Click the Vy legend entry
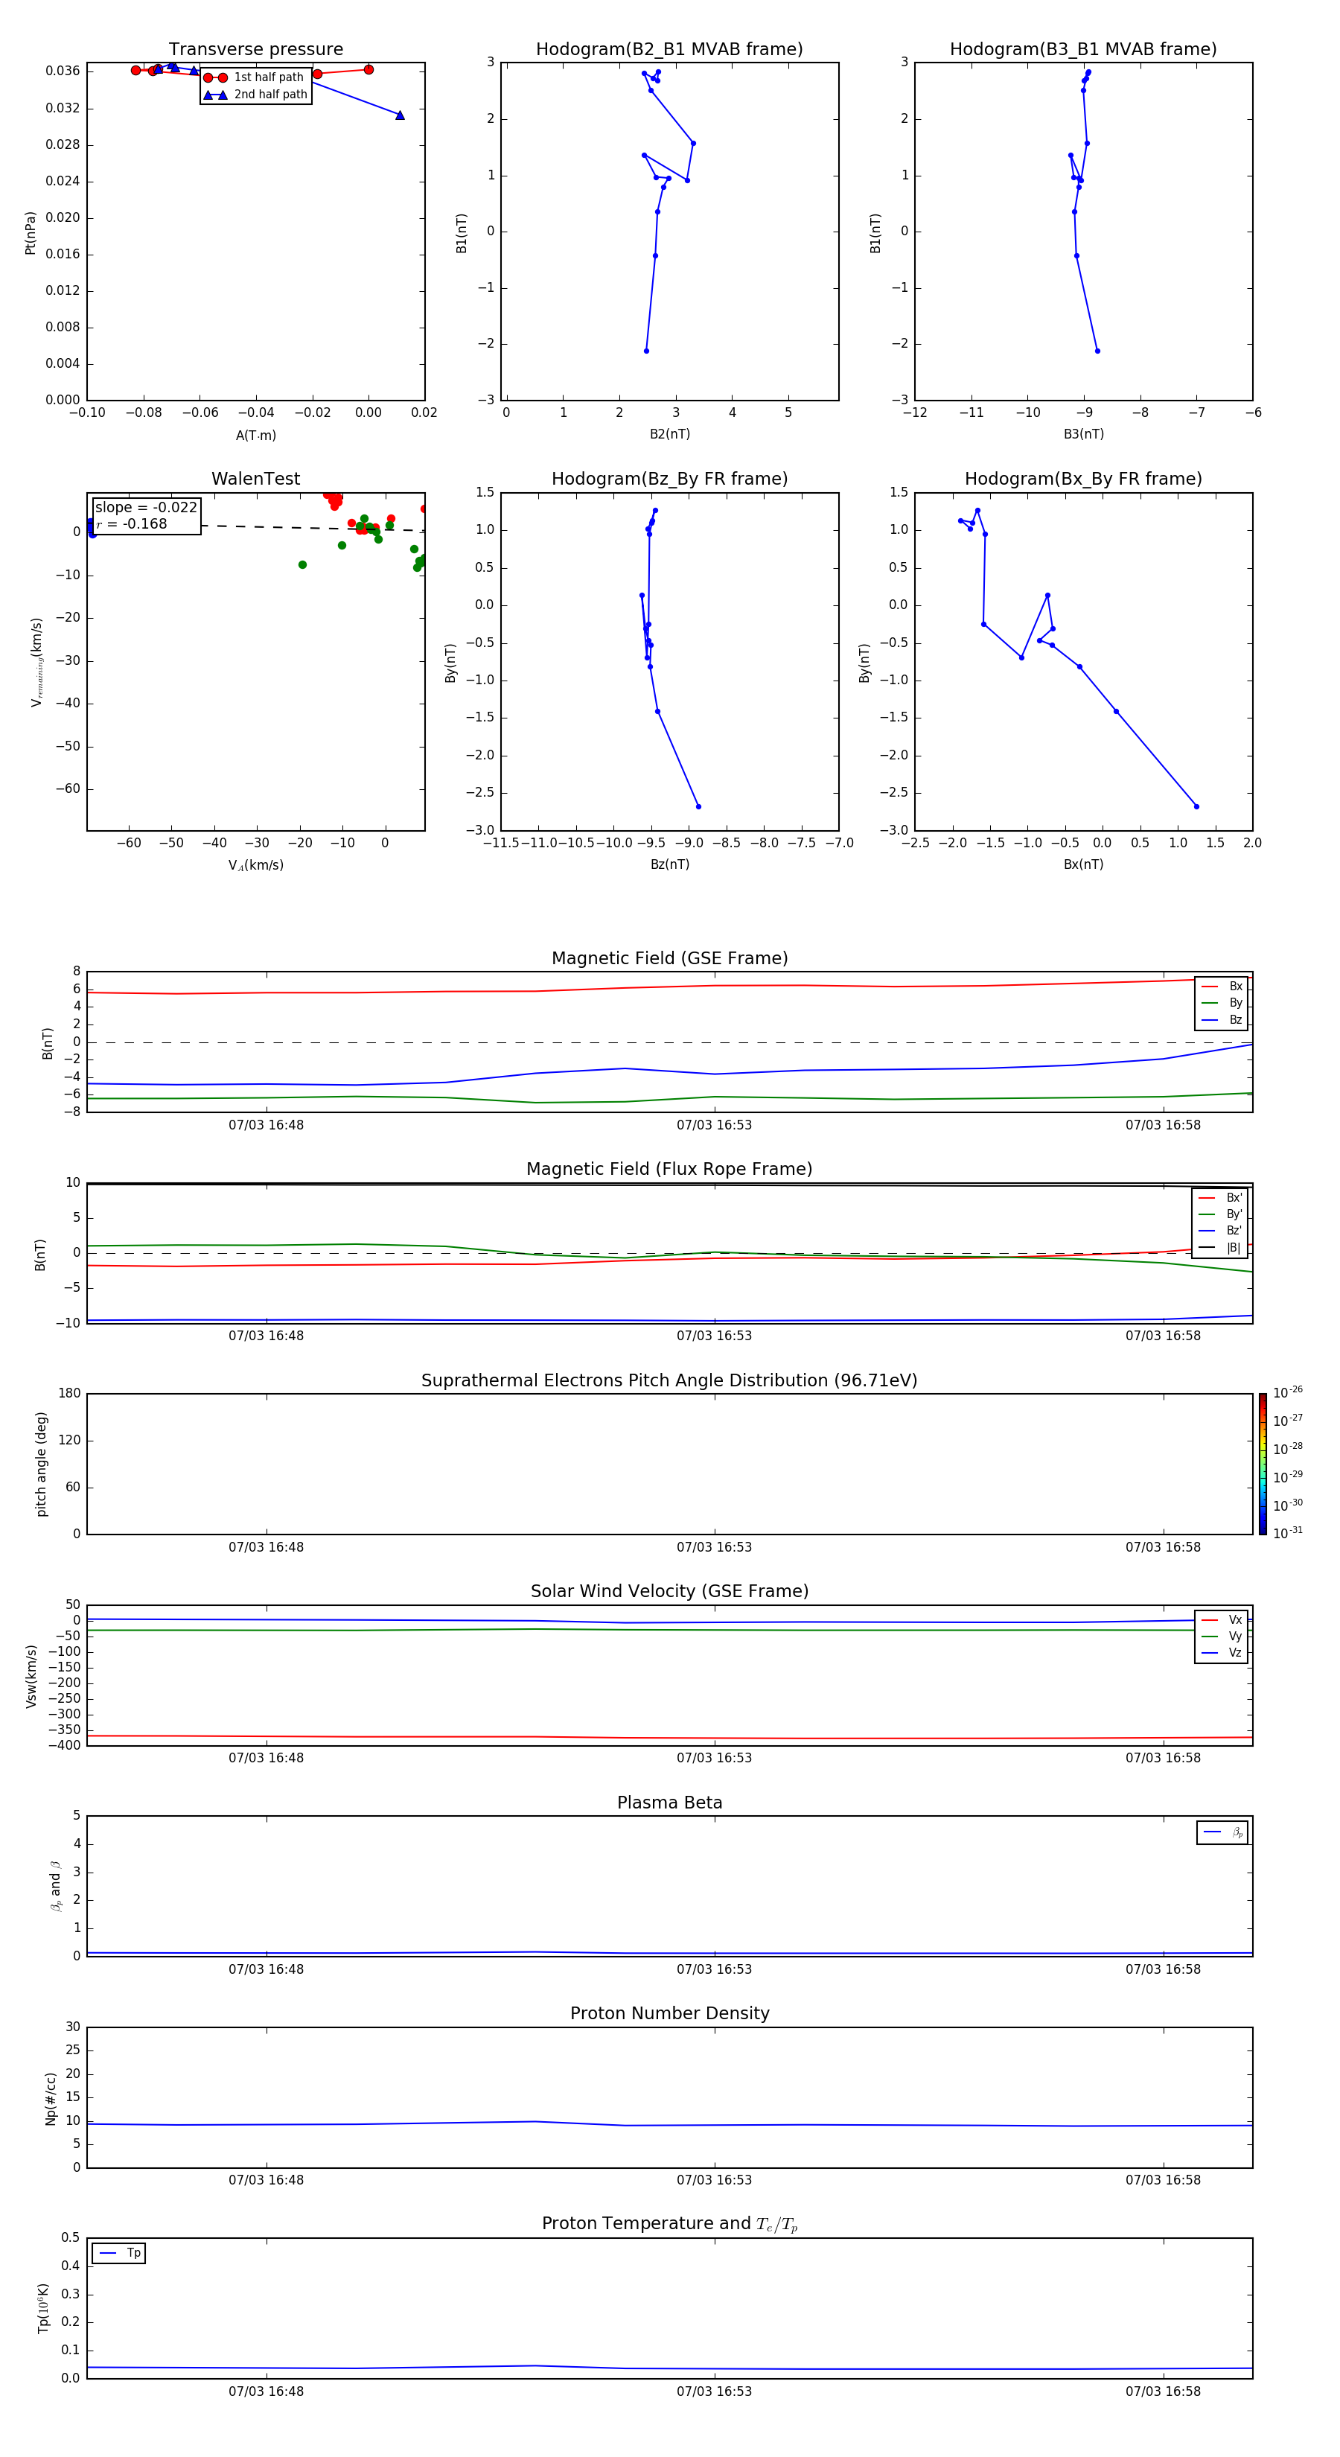The height and width of the screenshot is (2457, 1340). tap(1222, 1636)
